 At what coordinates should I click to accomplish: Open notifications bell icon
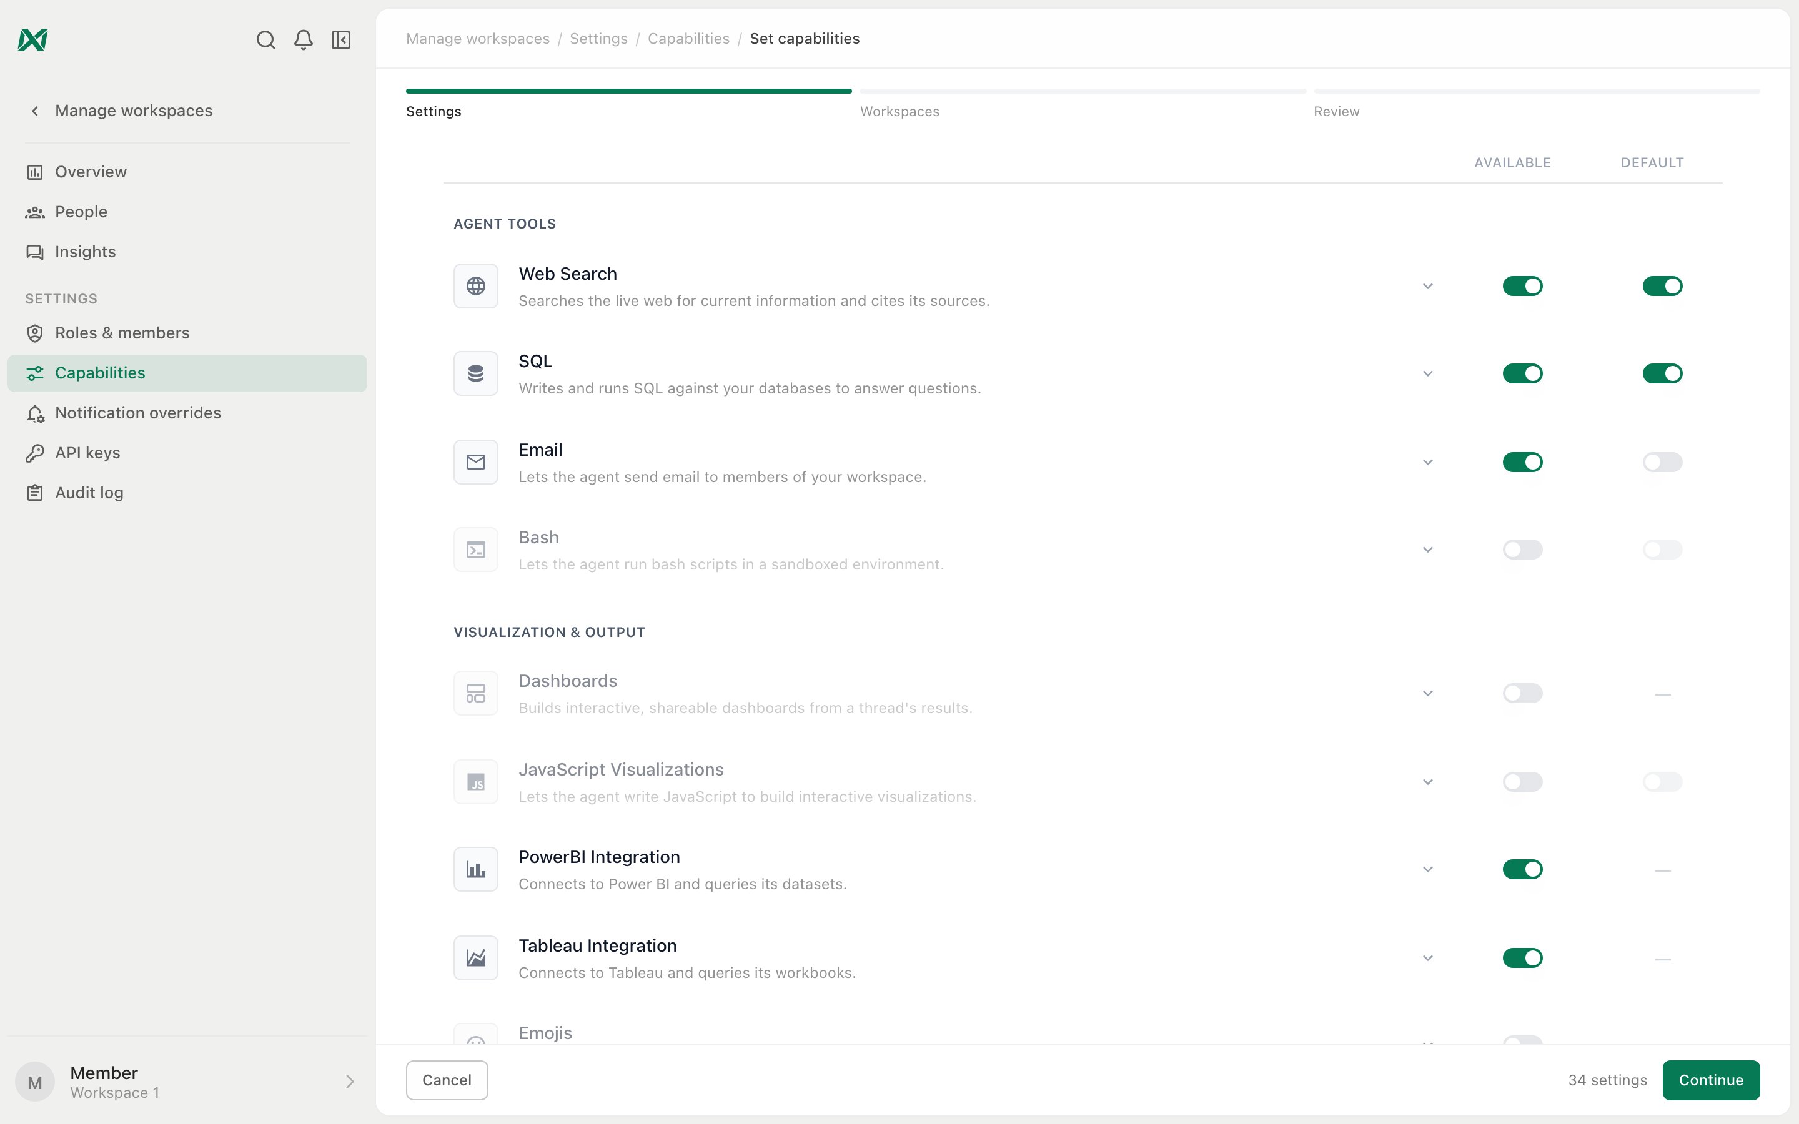304,39
